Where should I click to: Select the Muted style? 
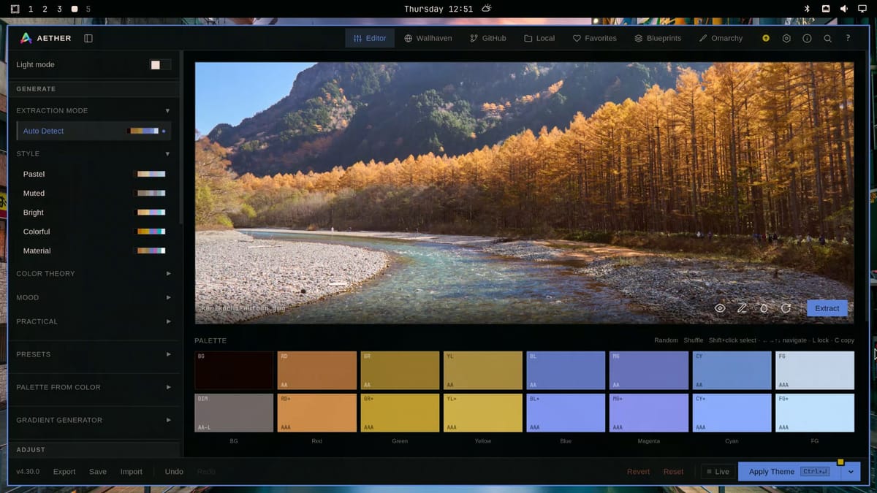[94, 193]
